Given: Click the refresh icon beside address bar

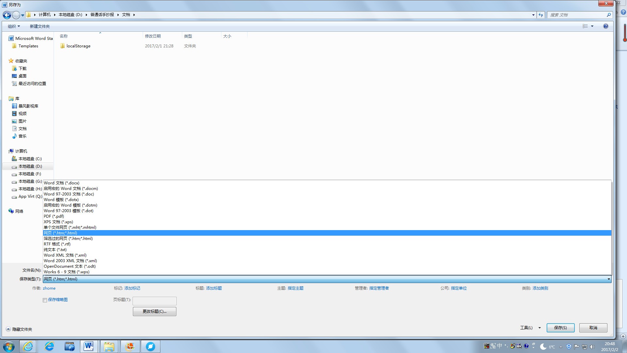Looking at the screenshot, I should click(541, 15).
